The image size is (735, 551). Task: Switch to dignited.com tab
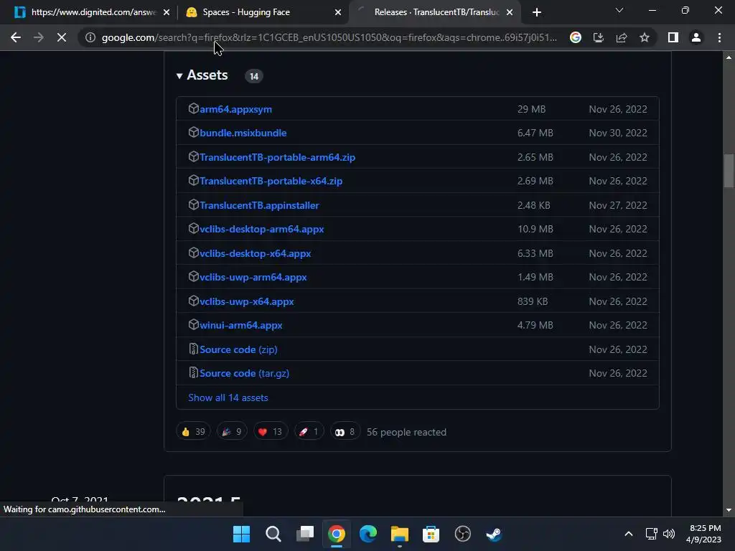pos(93,12)
